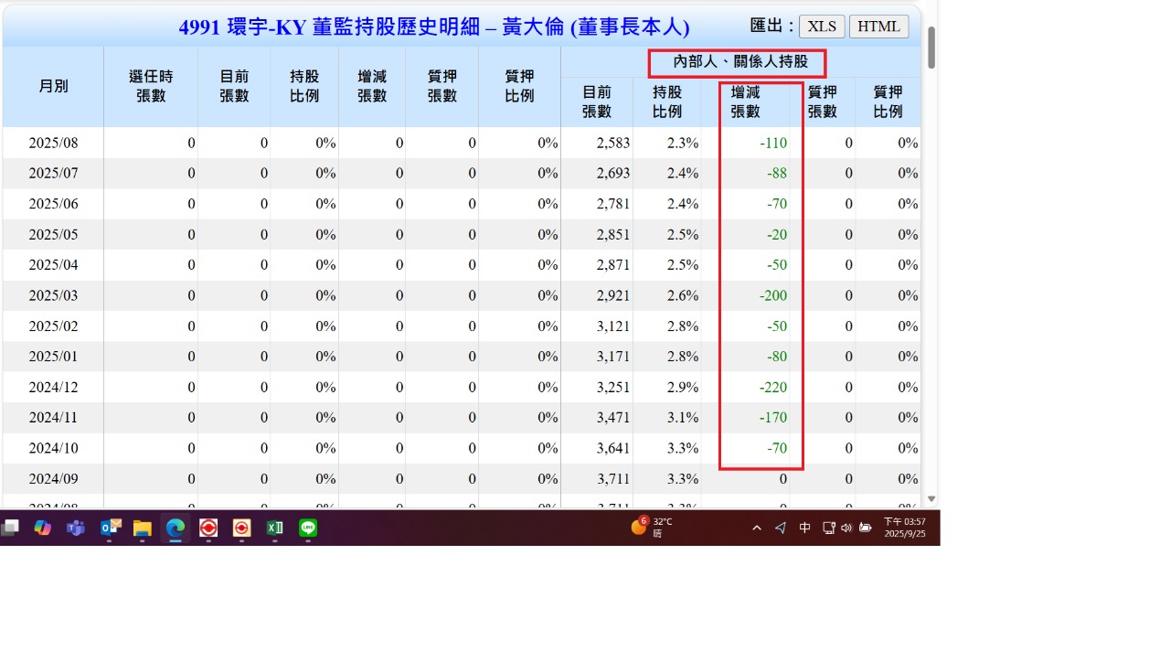Click the battery icon in system tray

[865, 528]
